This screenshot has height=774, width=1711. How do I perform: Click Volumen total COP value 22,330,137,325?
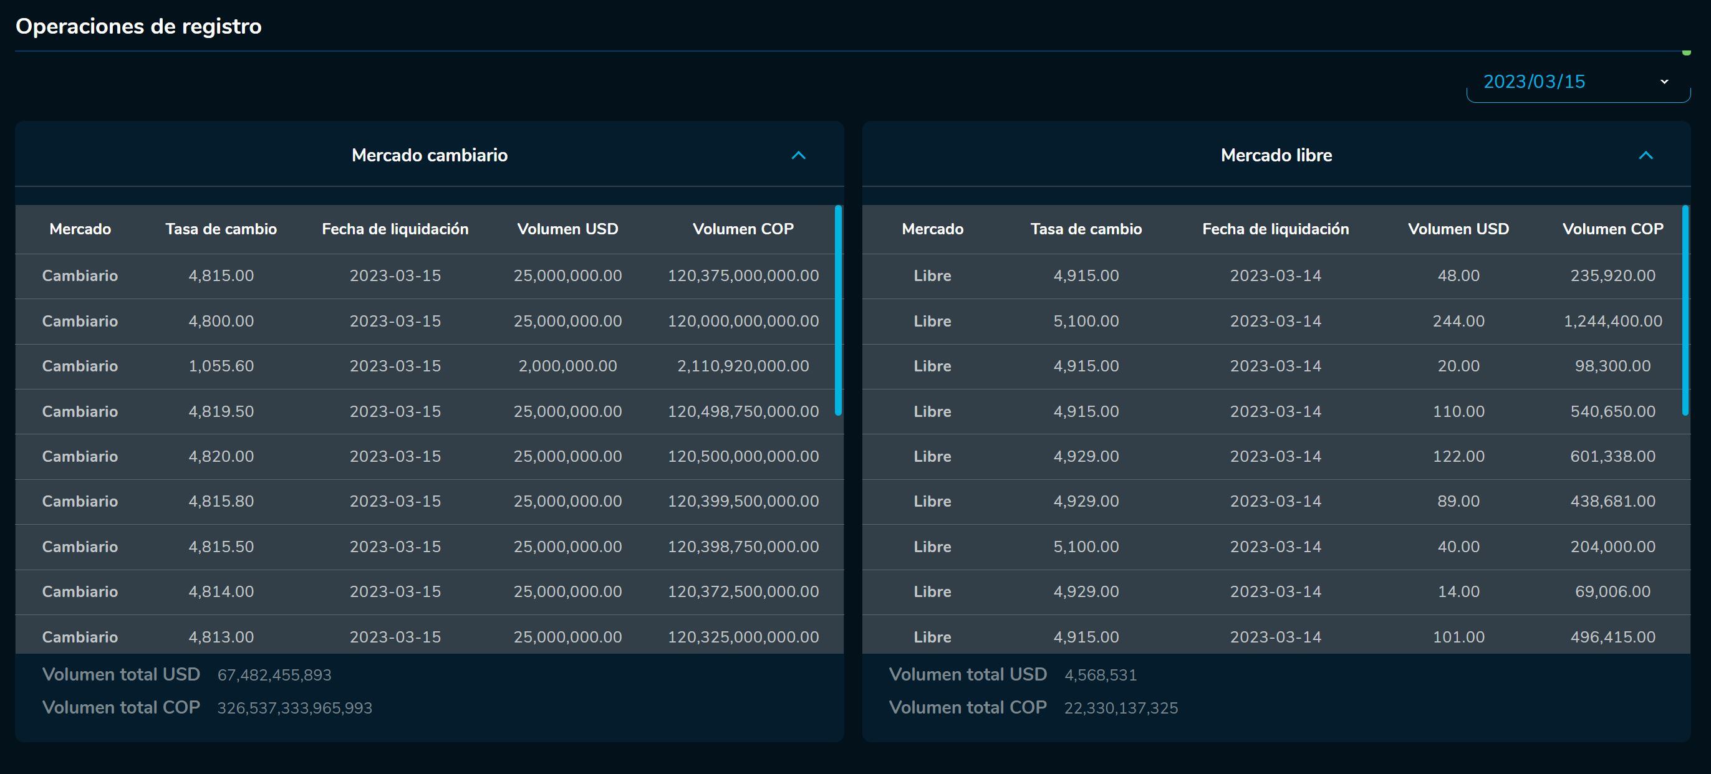(x=1121, y=709)
